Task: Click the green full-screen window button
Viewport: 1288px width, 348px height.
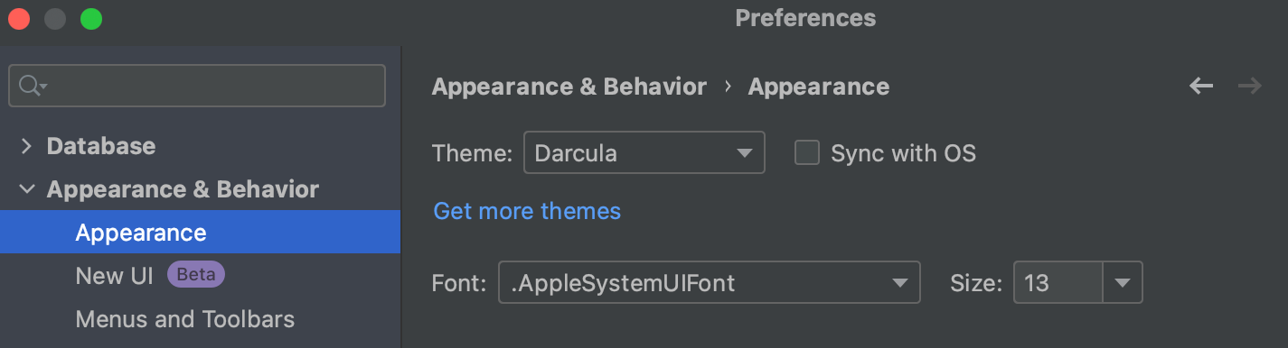Action: click(x=91, y=19)
